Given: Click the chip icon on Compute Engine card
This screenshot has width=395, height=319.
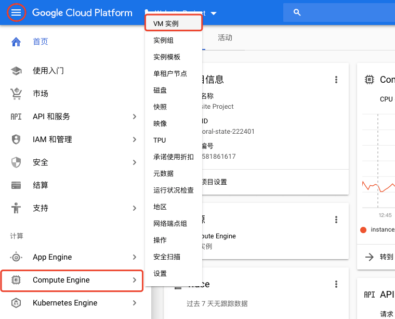Looking at the screenshot, I should pyautogui.click(x=370, y=80).
